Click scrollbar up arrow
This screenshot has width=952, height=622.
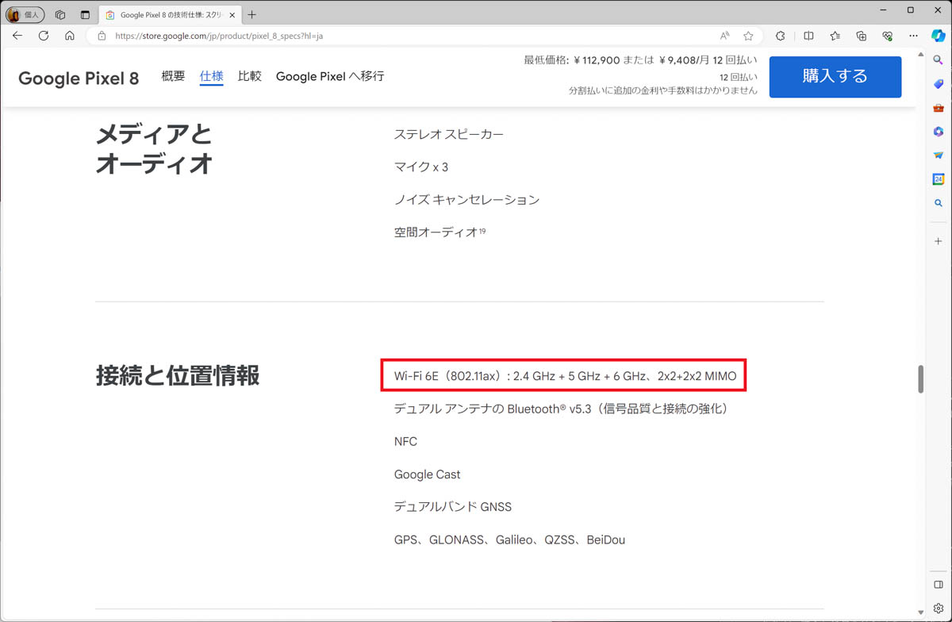pyautogui.click(x=920, y=55)
